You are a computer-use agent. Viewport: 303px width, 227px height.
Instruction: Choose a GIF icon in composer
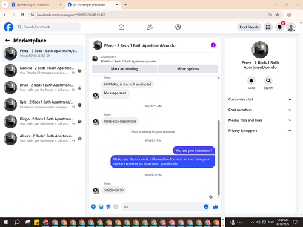116,206
